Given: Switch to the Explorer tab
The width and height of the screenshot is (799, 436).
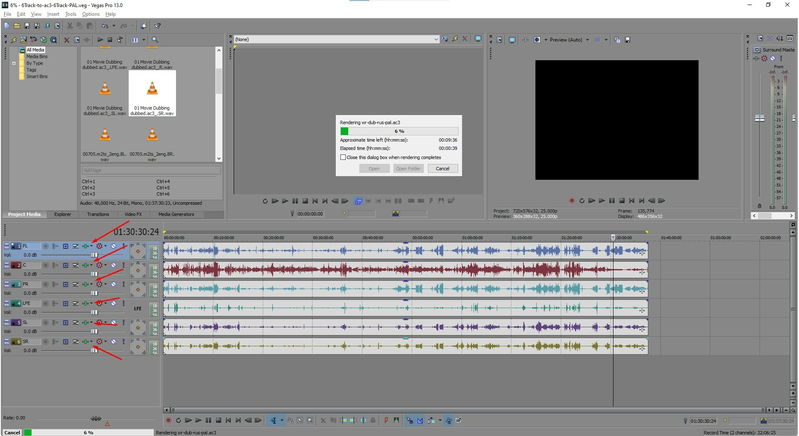Looking at the screenshot, I should (63, 214).
